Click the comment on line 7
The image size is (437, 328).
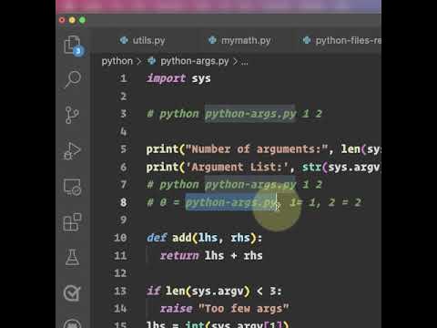234,185
